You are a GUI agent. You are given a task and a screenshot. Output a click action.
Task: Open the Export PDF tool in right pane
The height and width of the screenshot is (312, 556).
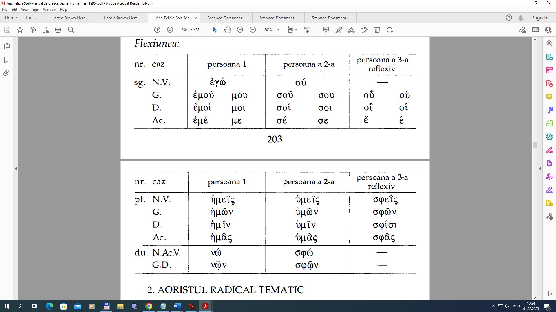549,57
